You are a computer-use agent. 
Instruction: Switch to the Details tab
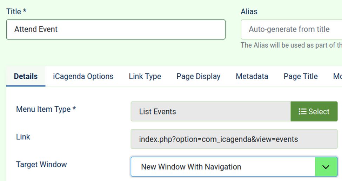(26, 76)
